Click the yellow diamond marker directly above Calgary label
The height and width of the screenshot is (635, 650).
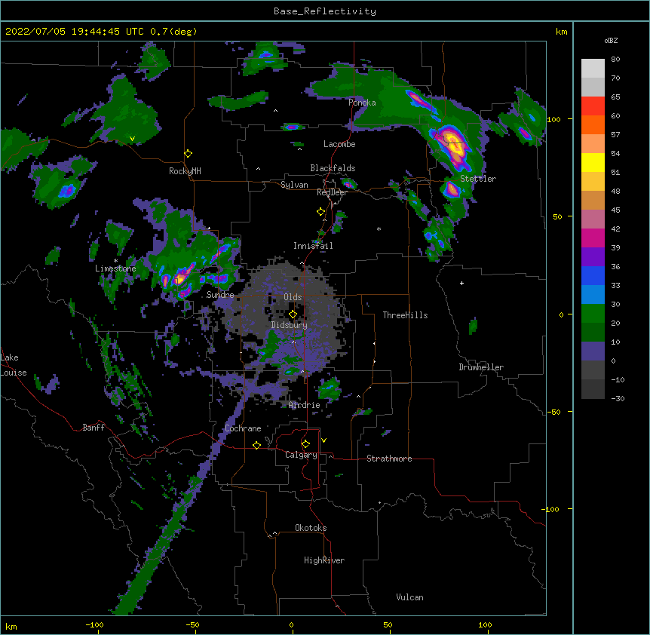[306, 444]
